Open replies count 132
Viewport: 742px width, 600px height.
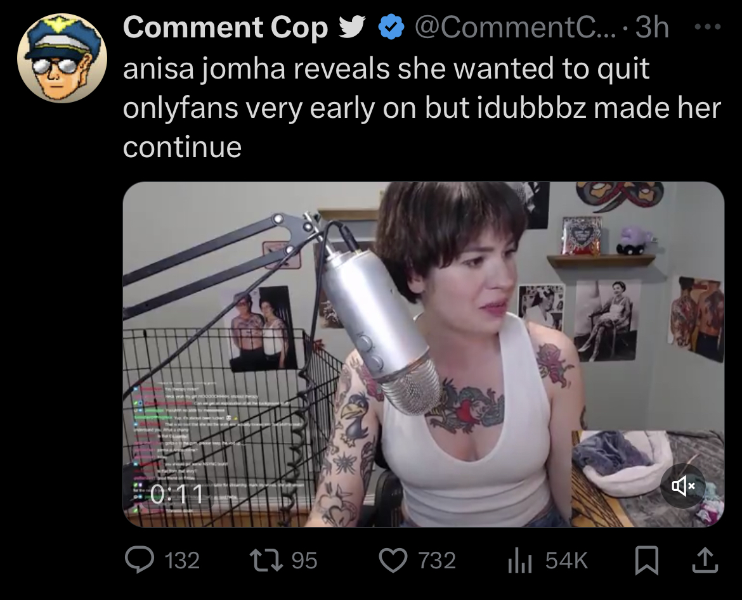coord(182,560)
